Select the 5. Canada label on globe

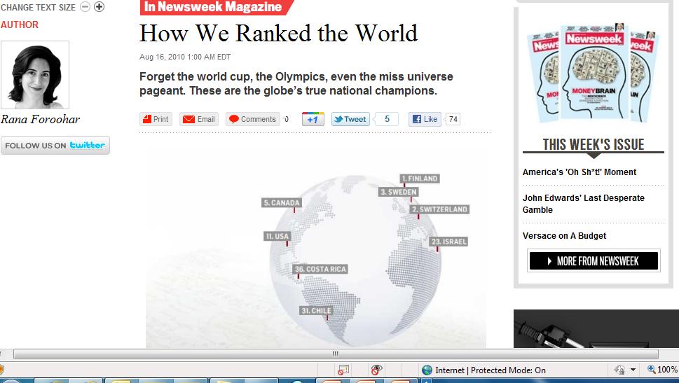click(282, 202)
